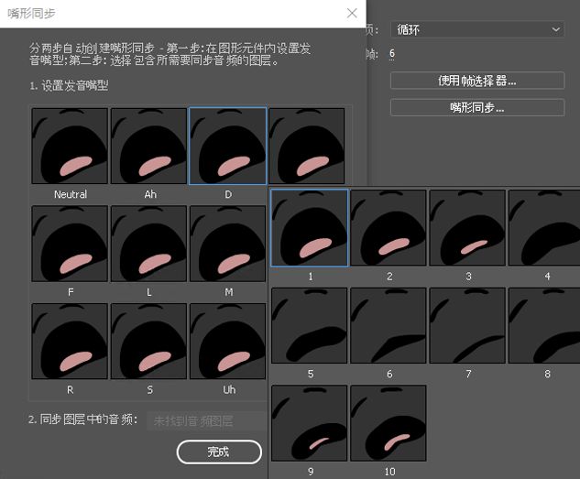Pick frame 8 in the frame picker
Screen dimensions: 580x479
click(x=544, y=326)
